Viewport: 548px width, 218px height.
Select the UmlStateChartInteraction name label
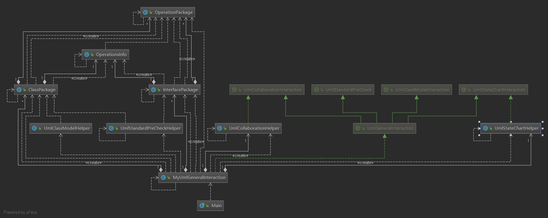[x=499, y=90]
